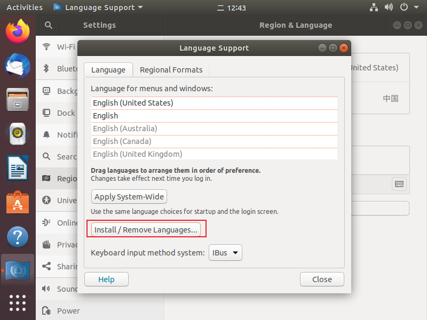Select English (United States) in language list
Image resolution: width=427 pixels, height=320 pixels.
215,103
